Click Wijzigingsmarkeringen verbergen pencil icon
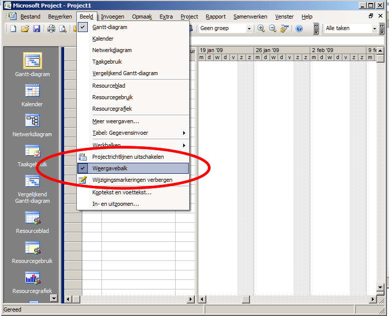The height and width of the screenshot is (316, 389). click(x=83, y=180)
